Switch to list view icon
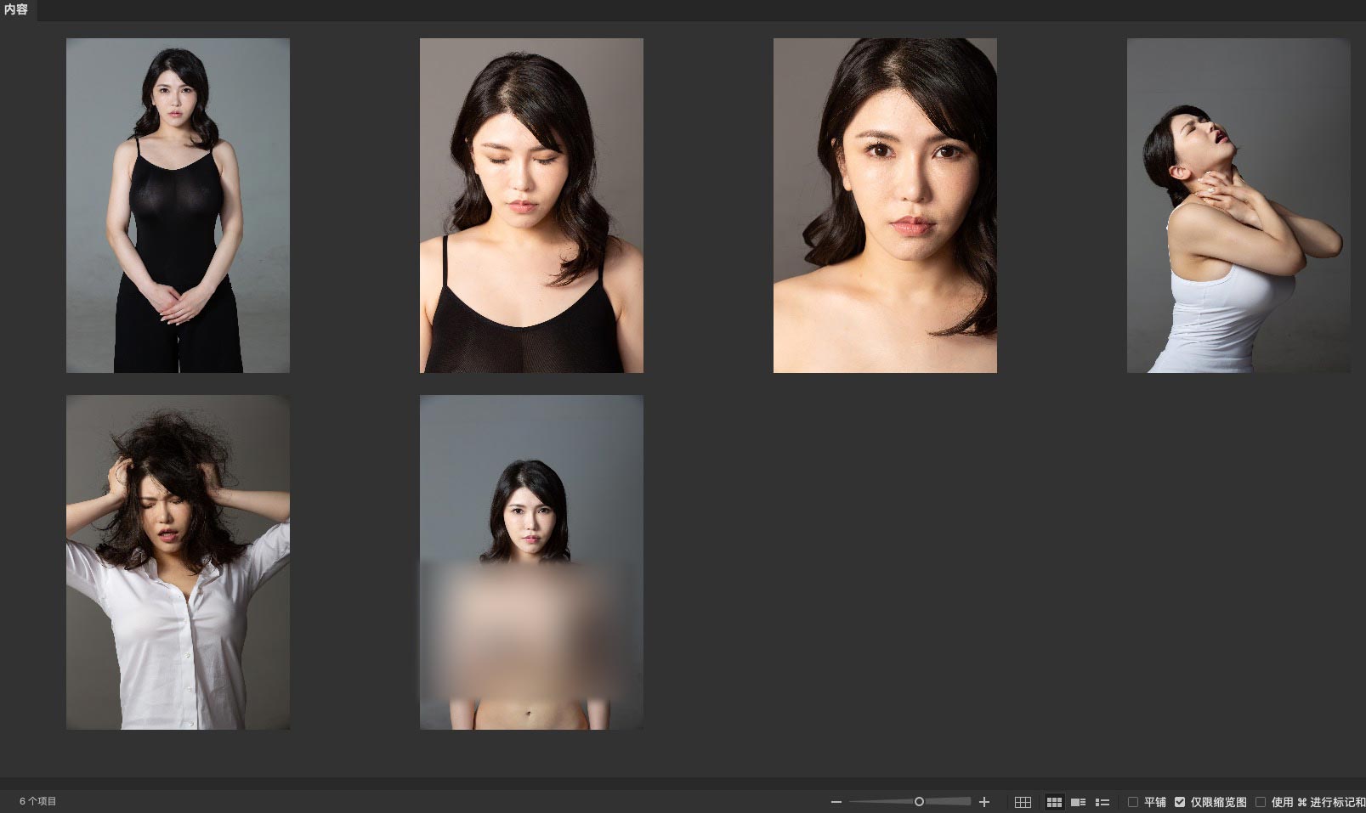 [1102, 802]
